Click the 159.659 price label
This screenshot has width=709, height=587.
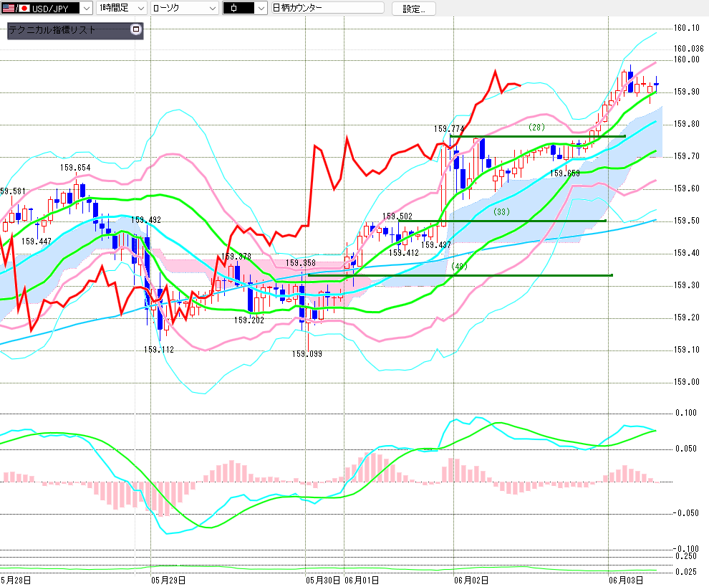[565, 173]
